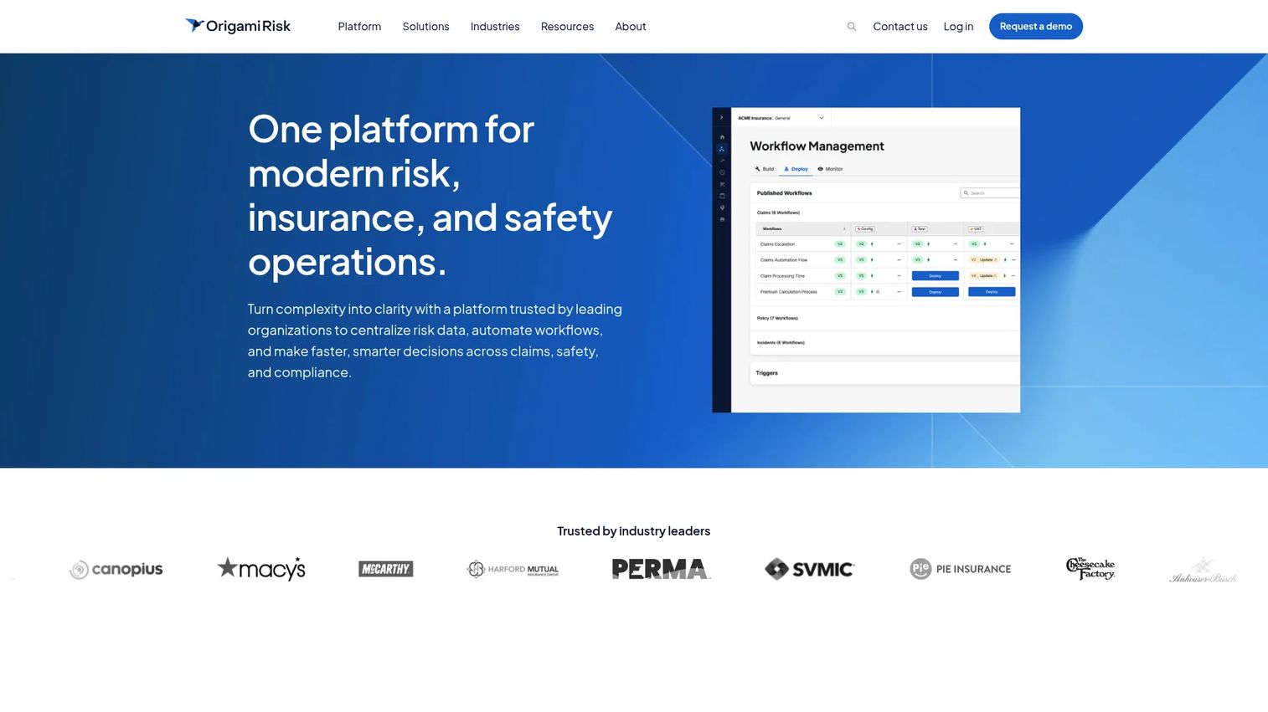Select the Macy's logo
This screenshot has width=1268, height=712.
pyautogui.click(x=261, y=569)
